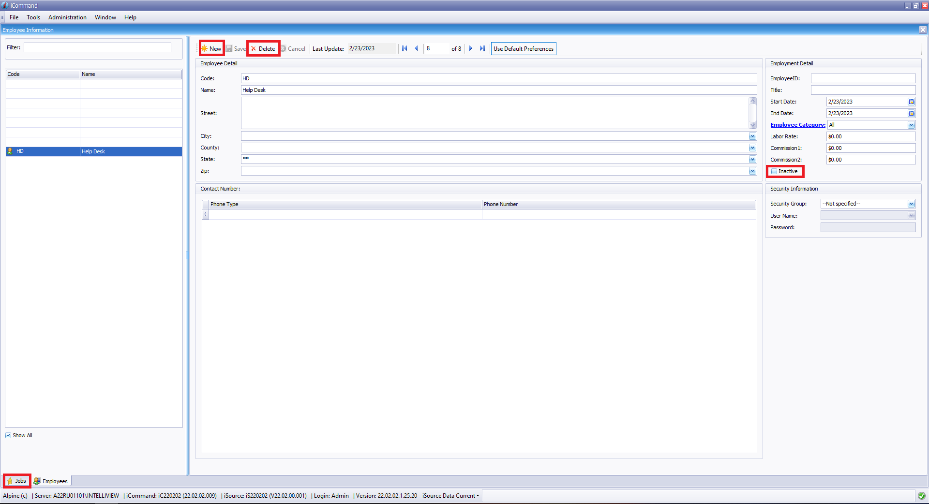The image size is (929, 504).
Task: Expand the City dropdown
Action: [x=752, y=136]
